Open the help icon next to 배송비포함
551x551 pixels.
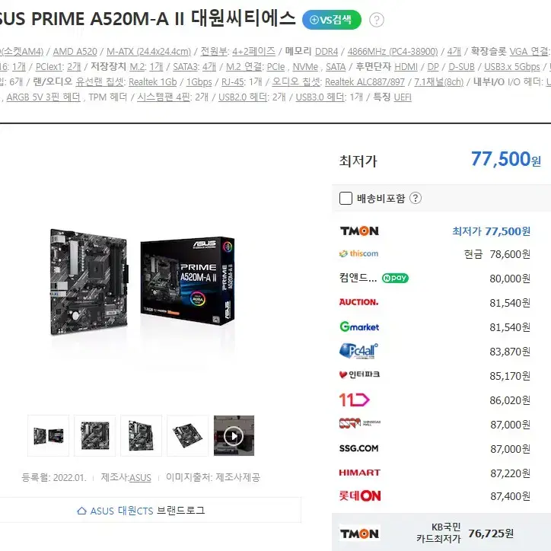(416, 198)
